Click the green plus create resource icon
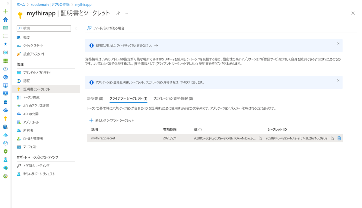Screen dimensions: 362x208 [5, 11]
